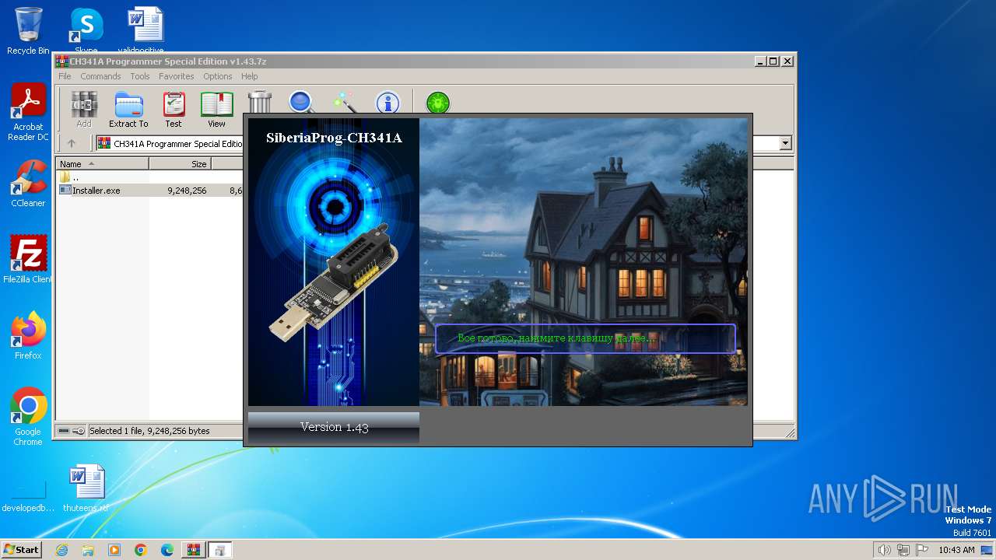Show archive Info icon
996x560 pixels.
pos(388,102)
